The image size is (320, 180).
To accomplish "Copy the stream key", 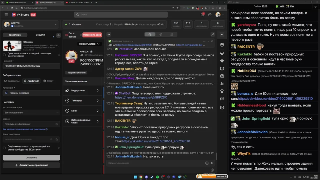I will [56, 139].
